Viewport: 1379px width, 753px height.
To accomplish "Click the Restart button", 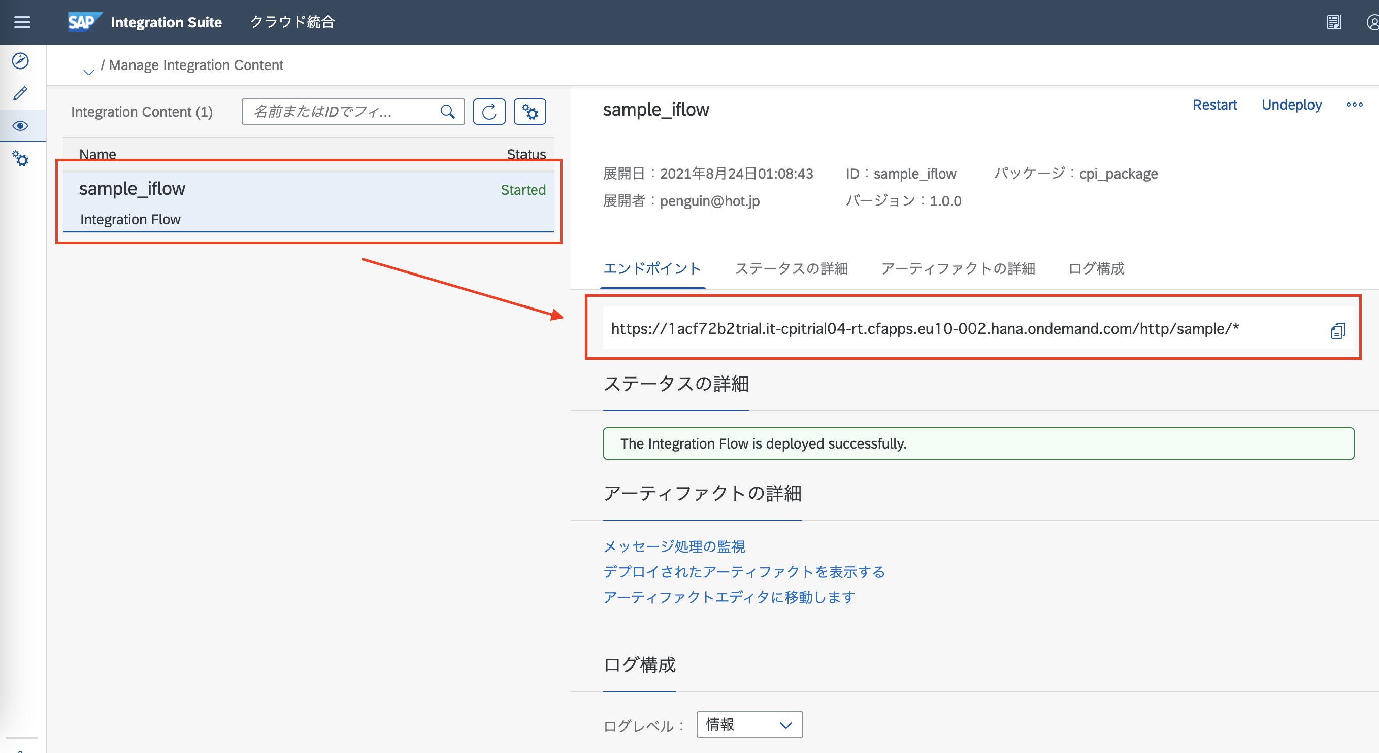I will click(1214, 105).
